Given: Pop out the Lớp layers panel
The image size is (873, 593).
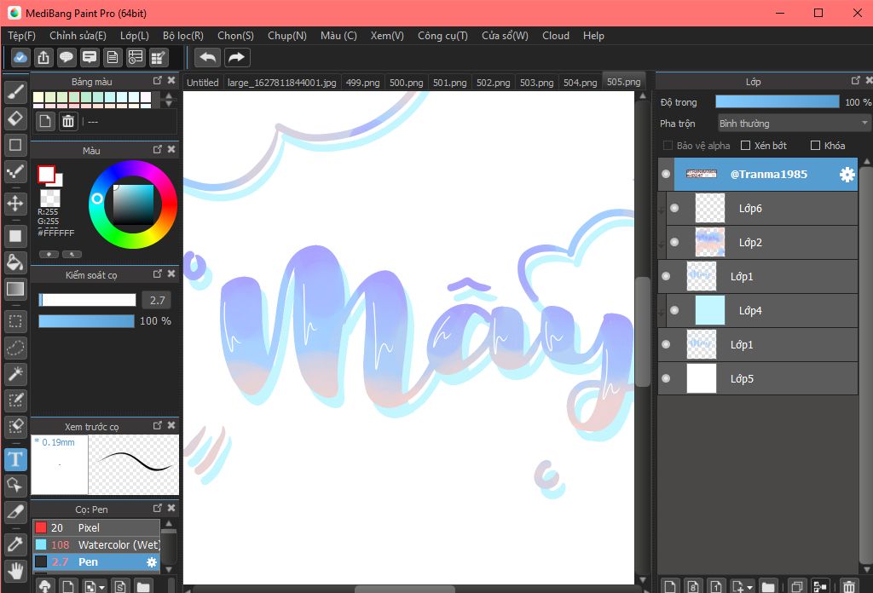Looking at the screenshot, I should pyautogui.click(x=856, y=81).
